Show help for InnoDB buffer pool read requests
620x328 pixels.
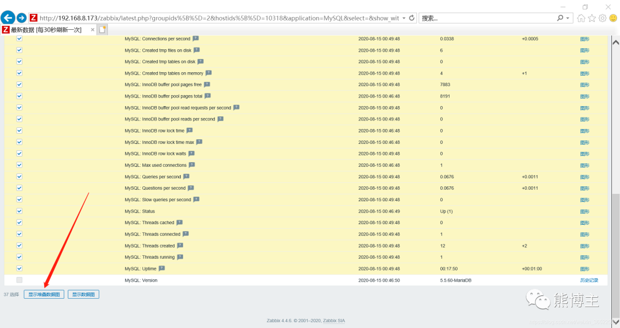point(237,107)
